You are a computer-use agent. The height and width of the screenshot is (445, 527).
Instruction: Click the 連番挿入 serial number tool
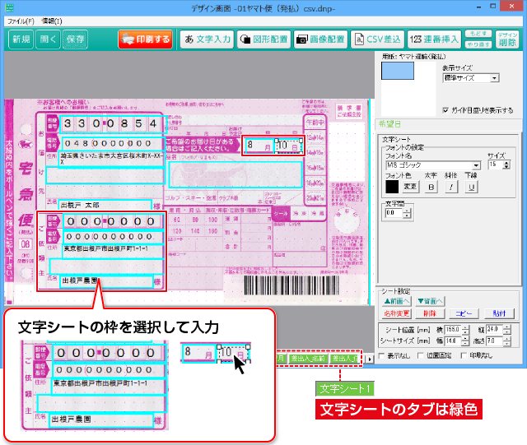434,39
